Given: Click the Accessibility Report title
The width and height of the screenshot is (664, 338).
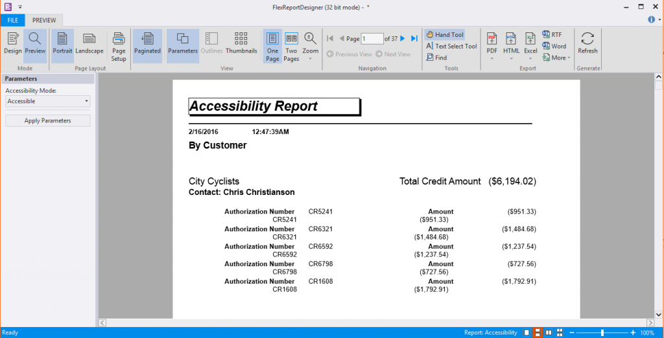Looking at the screenshot, I should (x=254, y=106).
